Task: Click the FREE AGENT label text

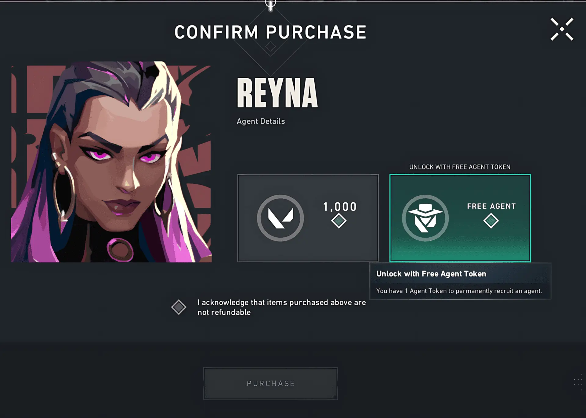Action: pyautogui.click(x=491, y=206)
